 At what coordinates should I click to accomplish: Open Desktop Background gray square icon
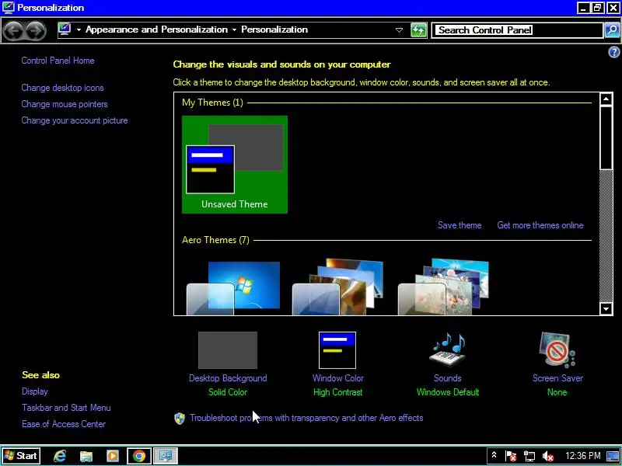click(x=228, y=350)
